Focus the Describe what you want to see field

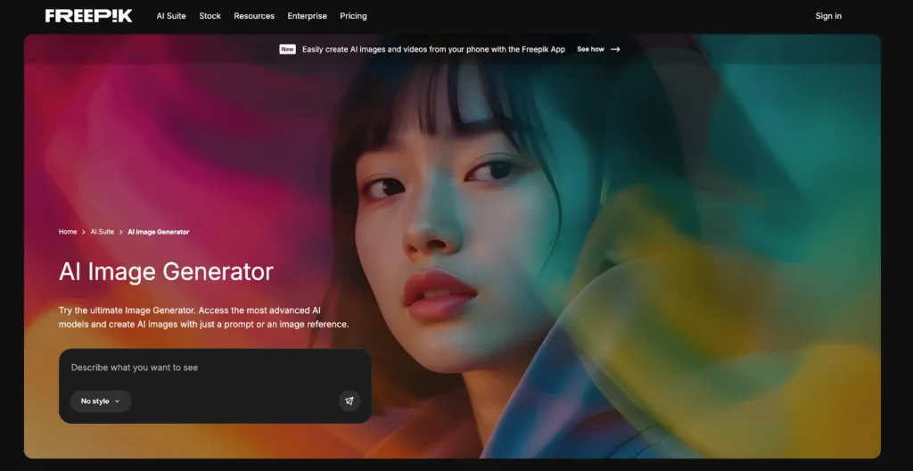[214, 368]
